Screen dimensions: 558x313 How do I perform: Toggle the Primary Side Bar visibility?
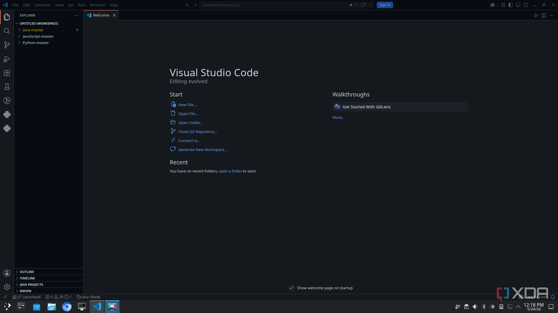[511, 5]
